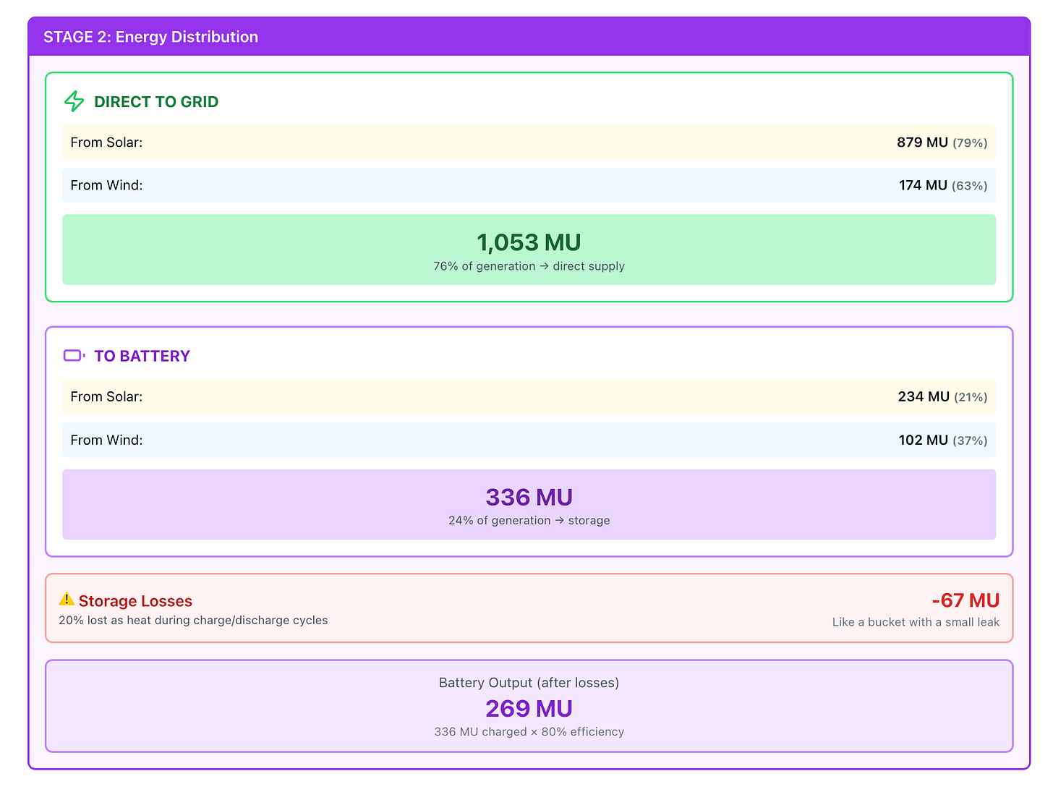Viewport: 1053px width, 792px height.
Task: Select the 234 MU solar to battery value
Action: tap(924, 396)
